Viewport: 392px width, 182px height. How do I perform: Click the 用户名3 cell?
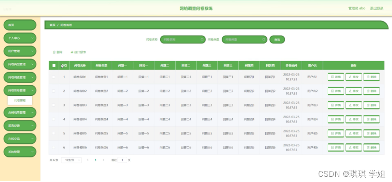click(x=312, y=105)
